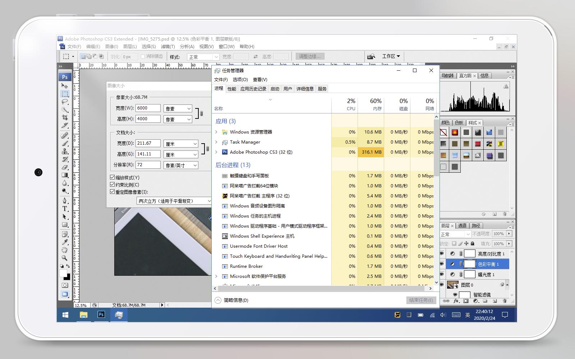
Task: Open layer styles via the fx icon
Action: coord(456,300)
